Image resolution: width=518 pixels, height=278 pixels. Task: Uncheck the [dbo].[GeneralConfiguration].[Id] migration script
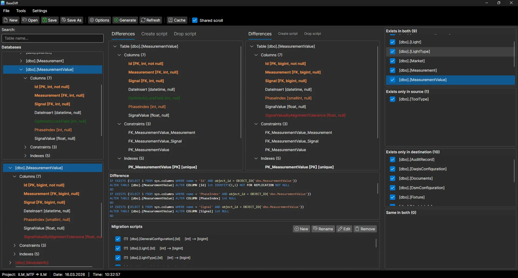(x=118, y=239)
